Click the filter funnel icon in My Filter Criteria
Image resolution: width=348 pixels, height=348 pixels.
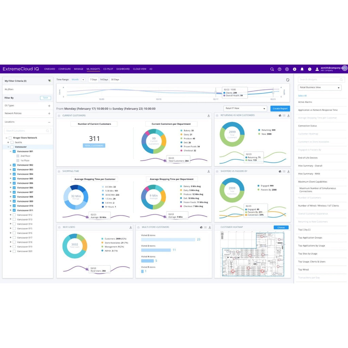(x=50, y=81)
